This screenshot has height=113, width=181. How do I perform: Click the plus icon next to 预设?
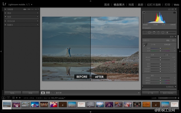coord(38,13)
